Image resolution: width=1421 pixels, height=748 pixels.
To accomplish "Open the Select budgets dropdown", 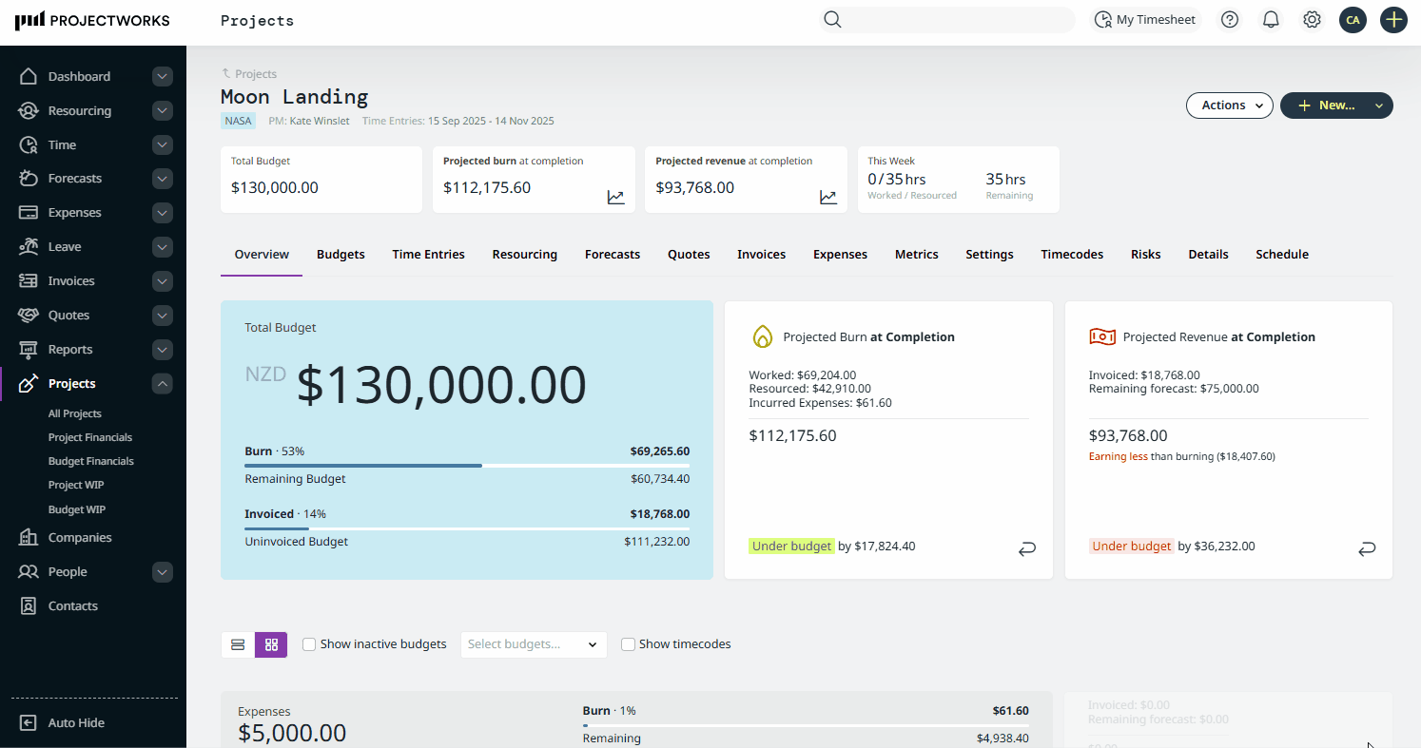I will pos(533,643).
